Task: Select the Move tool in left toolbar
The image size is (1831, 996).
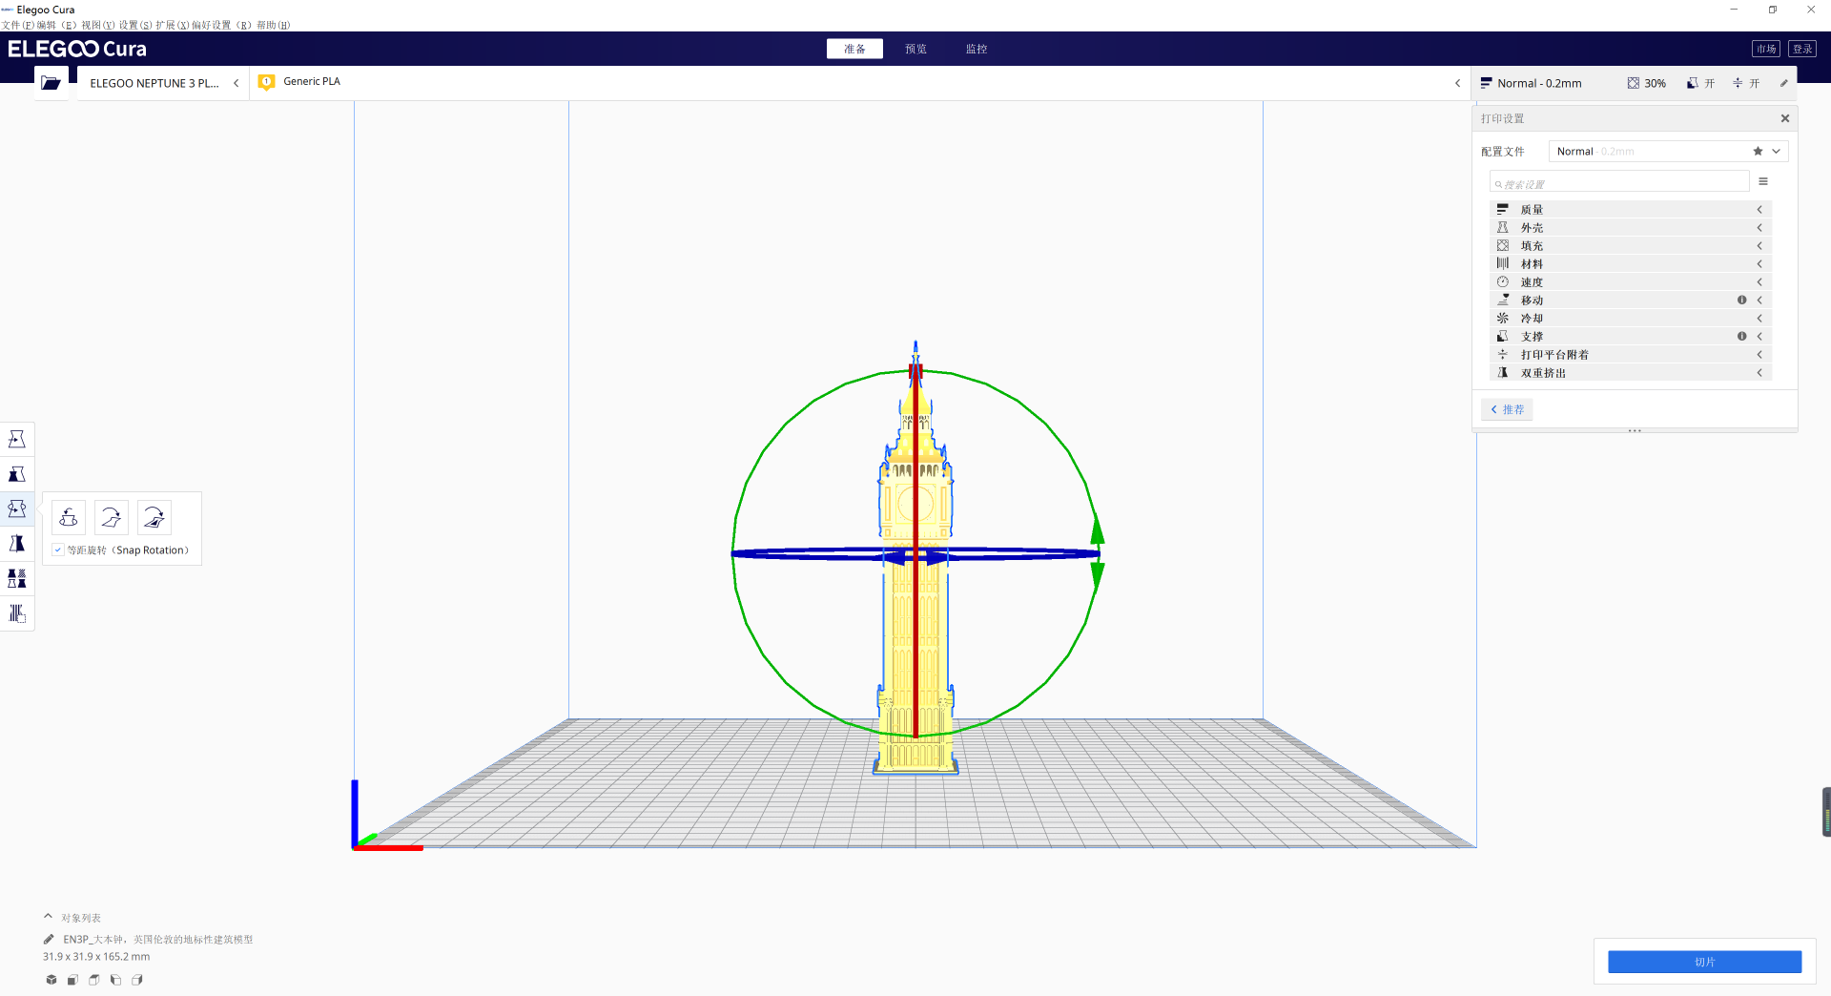Action: click(17, 439)
